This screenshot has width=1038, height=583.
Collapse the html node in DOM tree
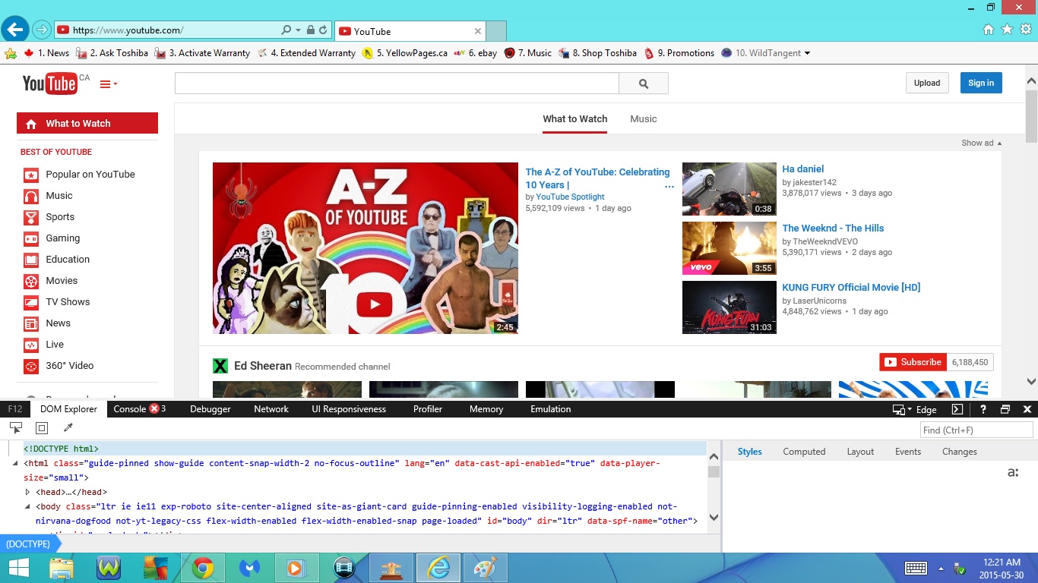point(16,463)
